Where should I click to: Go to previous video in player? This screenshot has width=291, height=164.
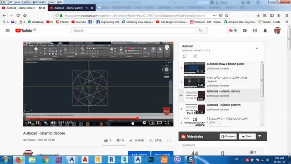(x=30, y=123)
